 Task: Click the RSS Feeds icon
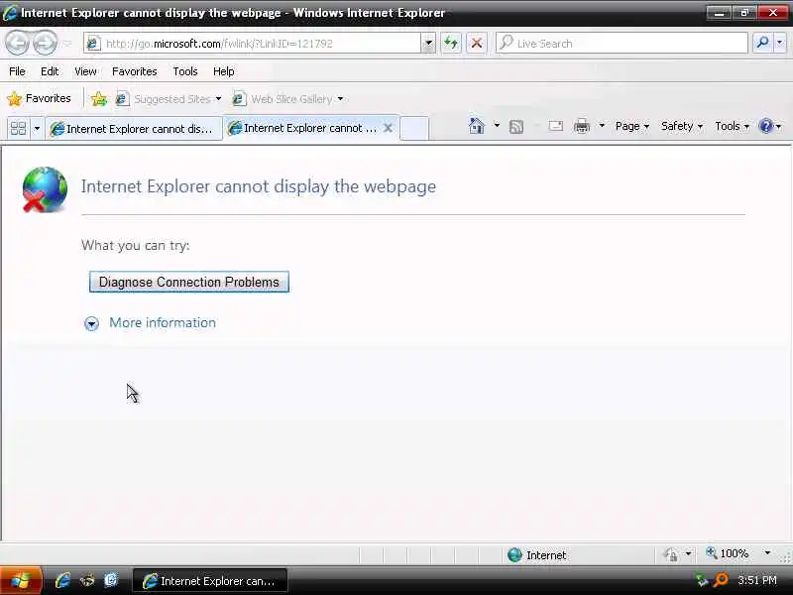point(516,127)
